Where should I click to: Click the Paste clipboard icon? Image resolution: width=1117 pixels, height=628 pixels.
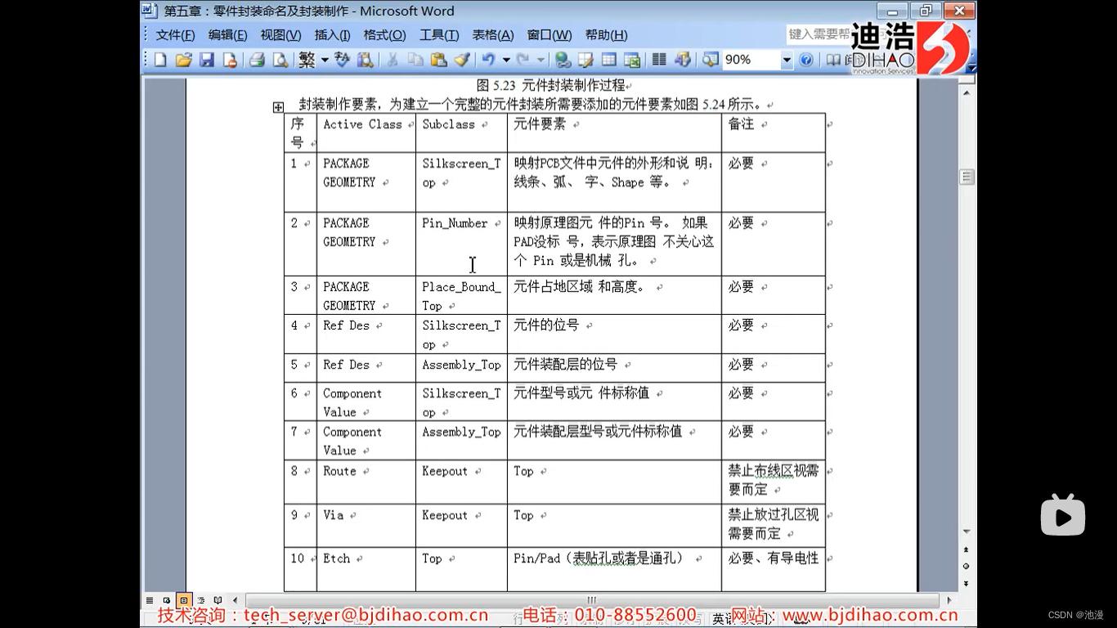pos(438,60)
